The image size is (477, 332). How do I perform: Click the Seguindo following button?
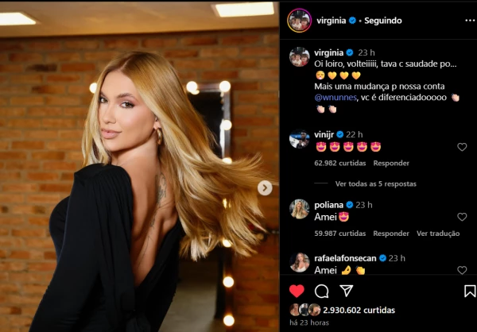(383, 21)
